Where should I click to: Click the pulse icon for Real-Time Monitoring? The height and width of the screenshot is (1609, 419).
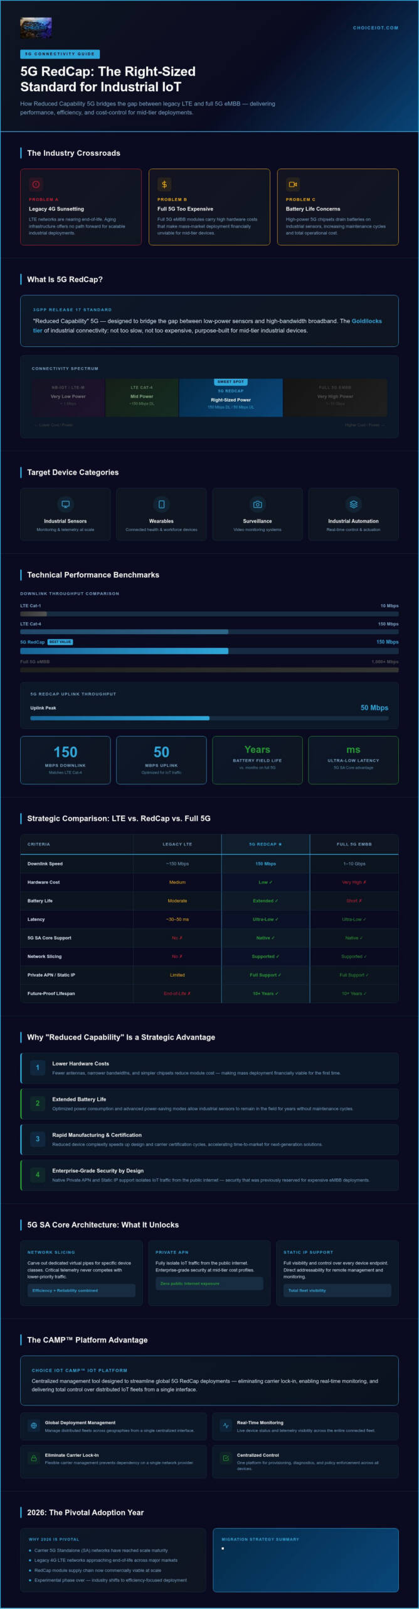click(x=226, y=1425)
